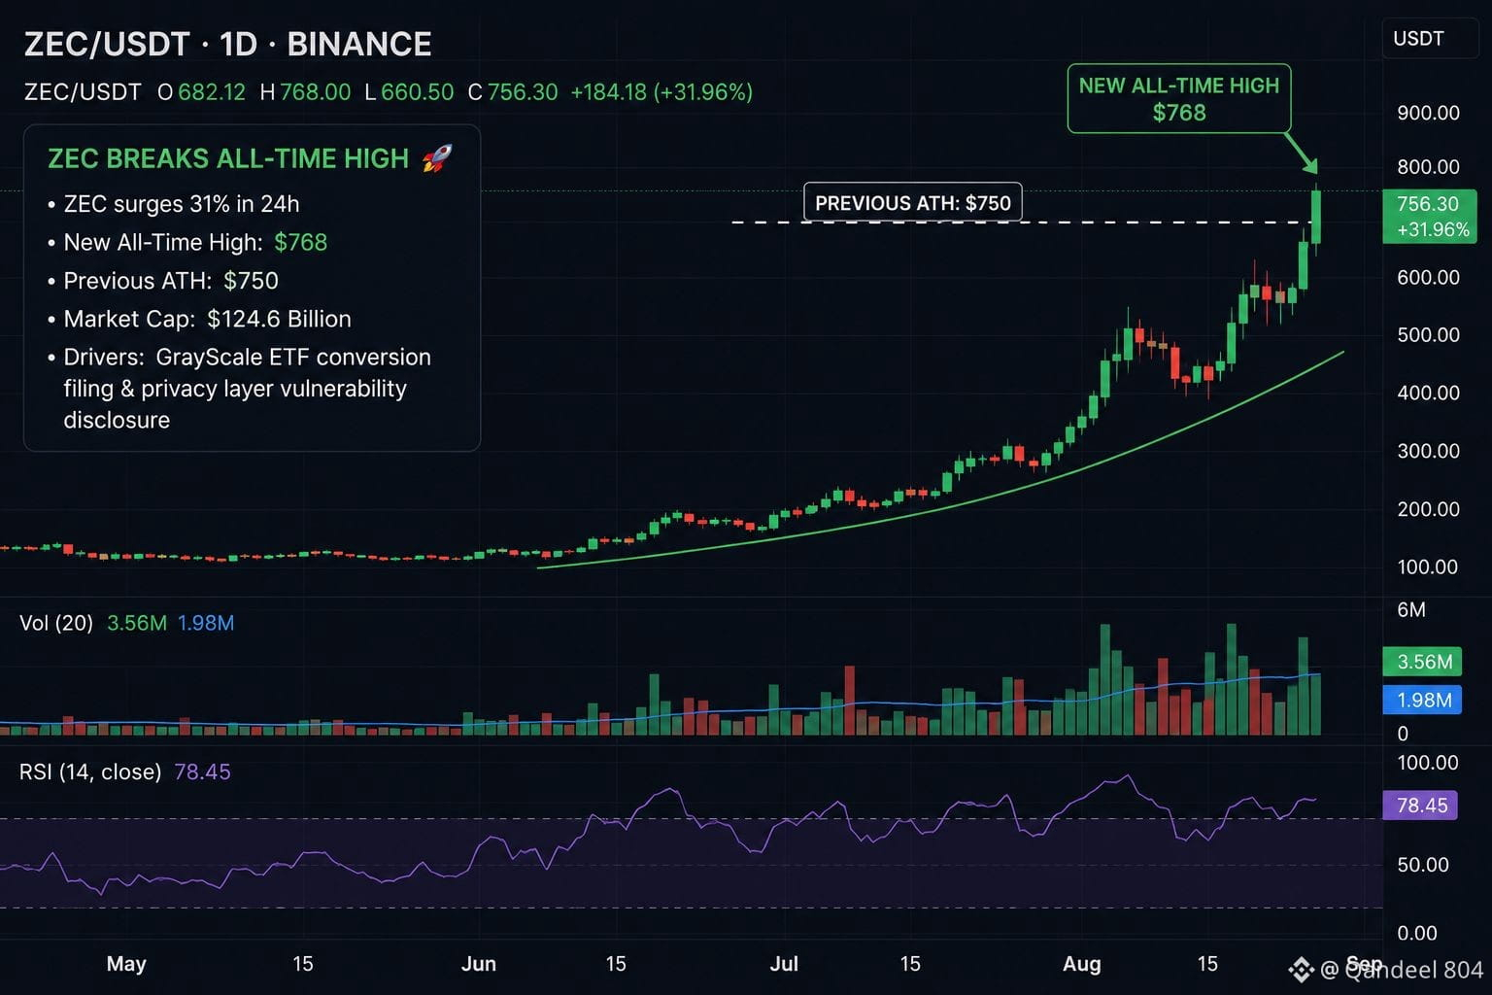The width and height of the screenshot is (1492, 995).
Task: Click 50.00 on the RSI scale
Action: coord(1423,865)
